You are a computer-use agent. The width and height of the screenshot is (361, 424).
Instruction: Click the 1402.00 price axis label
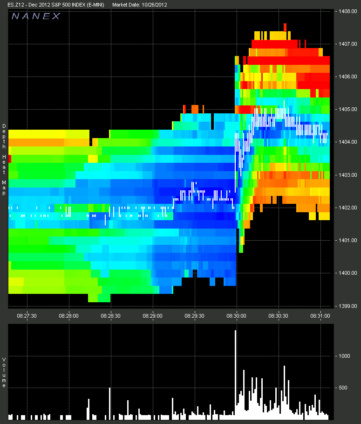click(x=347, y=208)
